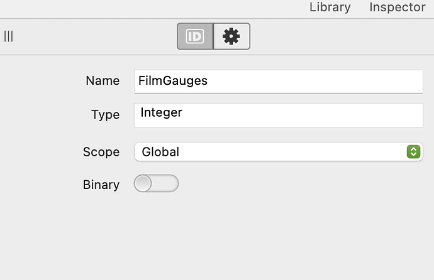Click the empty part of Name field
Viewport: 434px width, 280px height.
coord(315,82)
